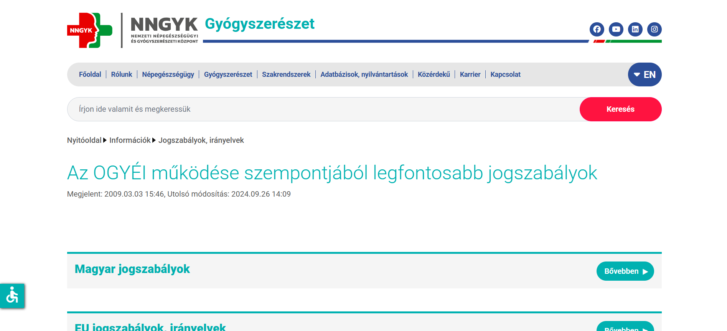
Task: Go to Főoldal menu item
Action: point(90,74)
